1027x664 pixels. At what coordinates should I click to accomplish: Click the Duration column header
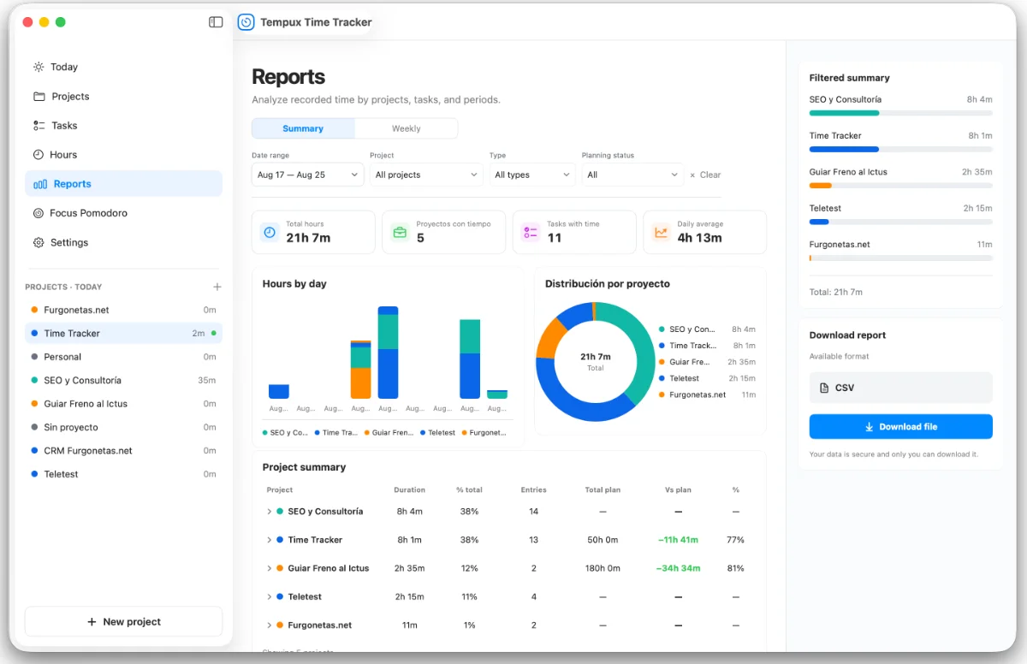[409, 490]
